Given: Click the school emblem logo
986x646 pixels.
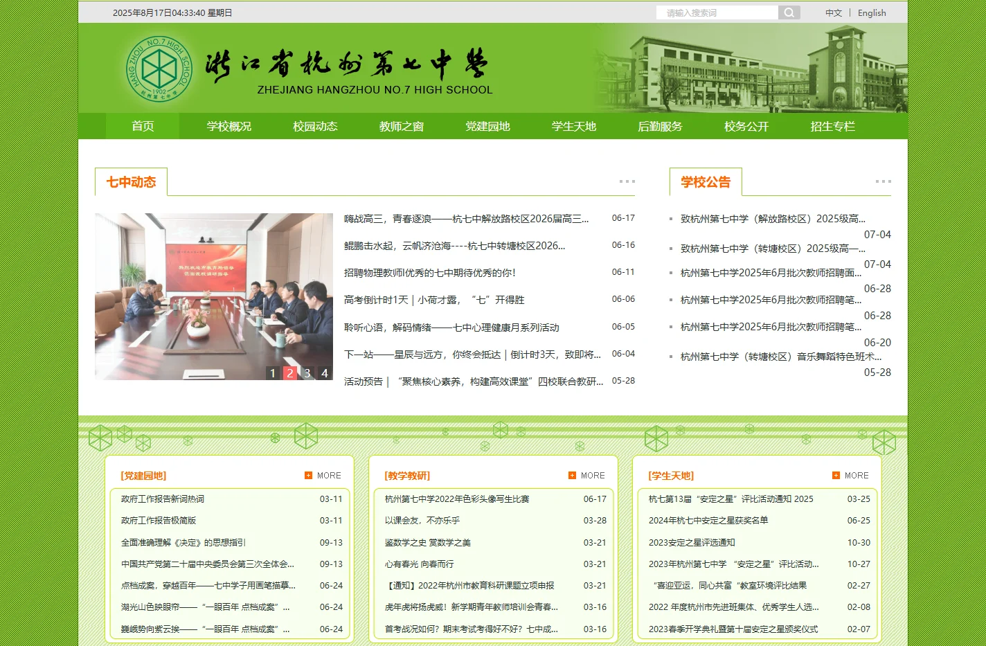Looking at the screenshot, I should pos(160,69).
